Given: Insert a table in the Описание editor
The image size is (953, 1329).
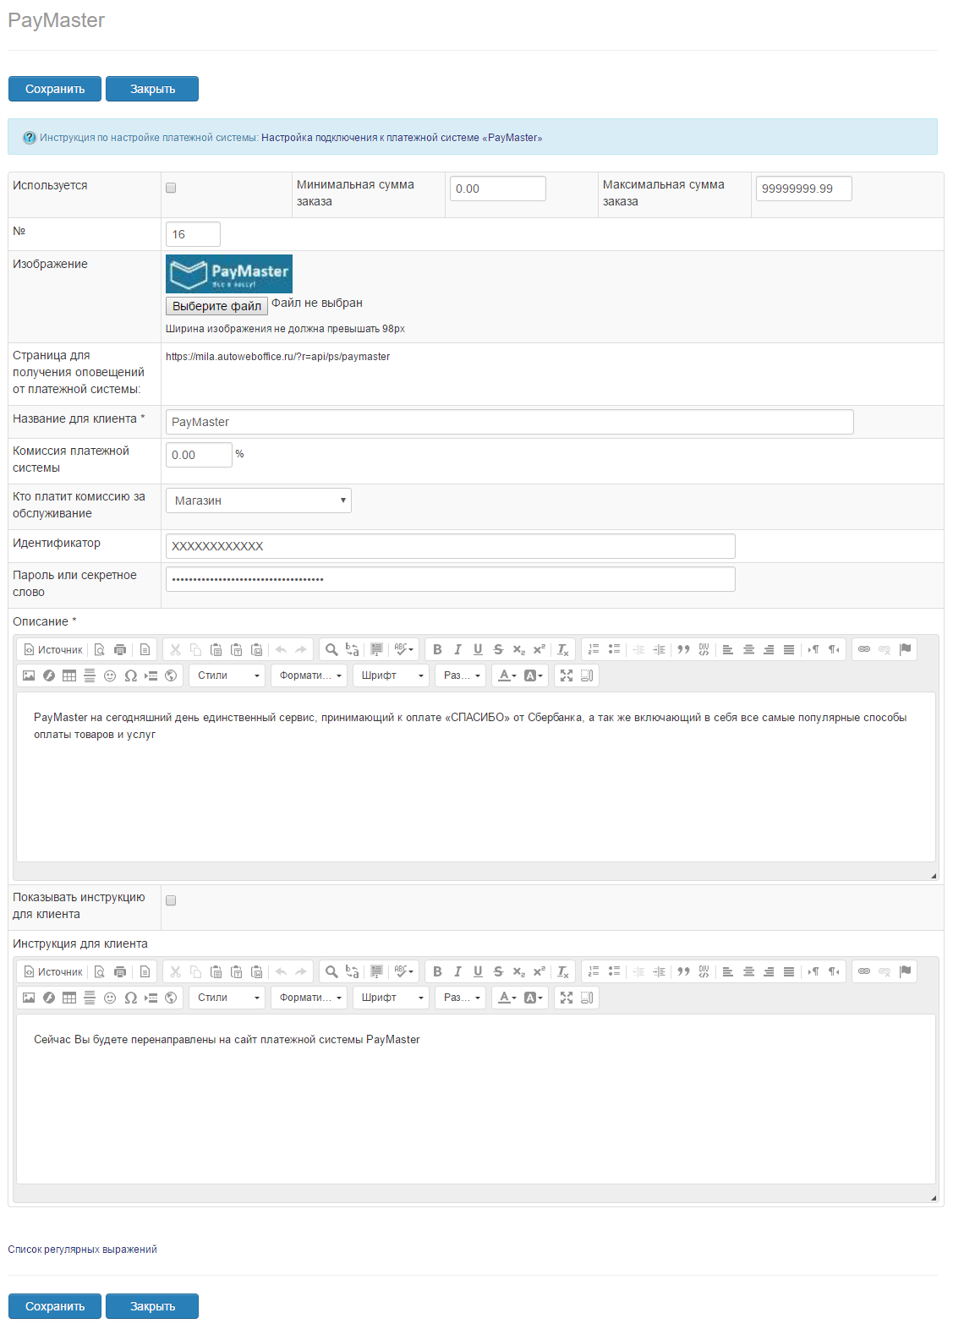Looking at the screenshot, I should pos(69,675).
